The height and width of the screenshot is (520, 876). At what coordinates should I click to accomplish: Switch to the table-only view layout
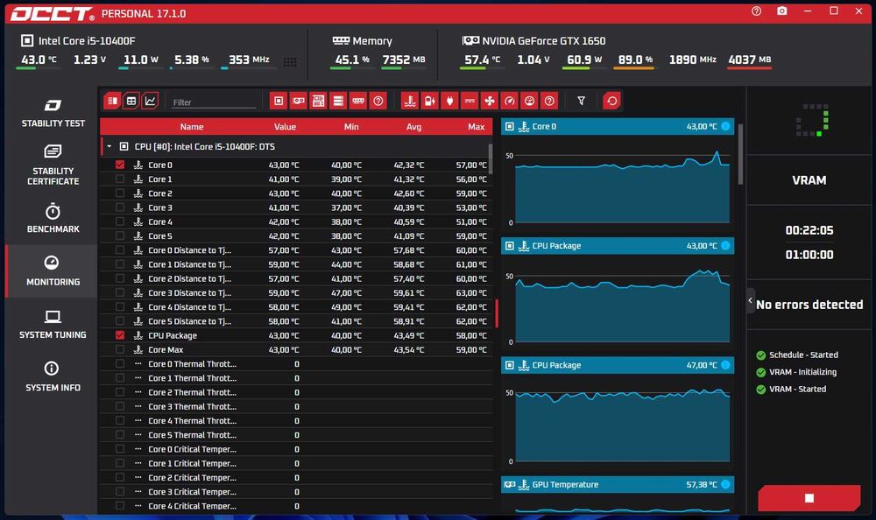(x=131, y=101)
